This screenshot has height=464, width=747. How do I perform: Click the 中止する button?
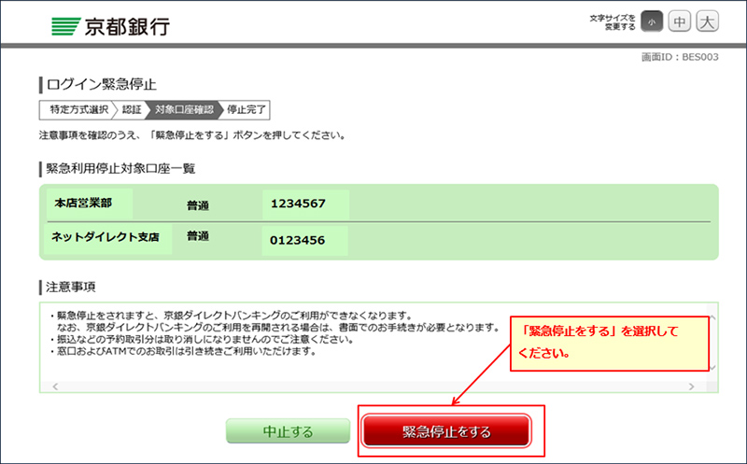point(288,431)
